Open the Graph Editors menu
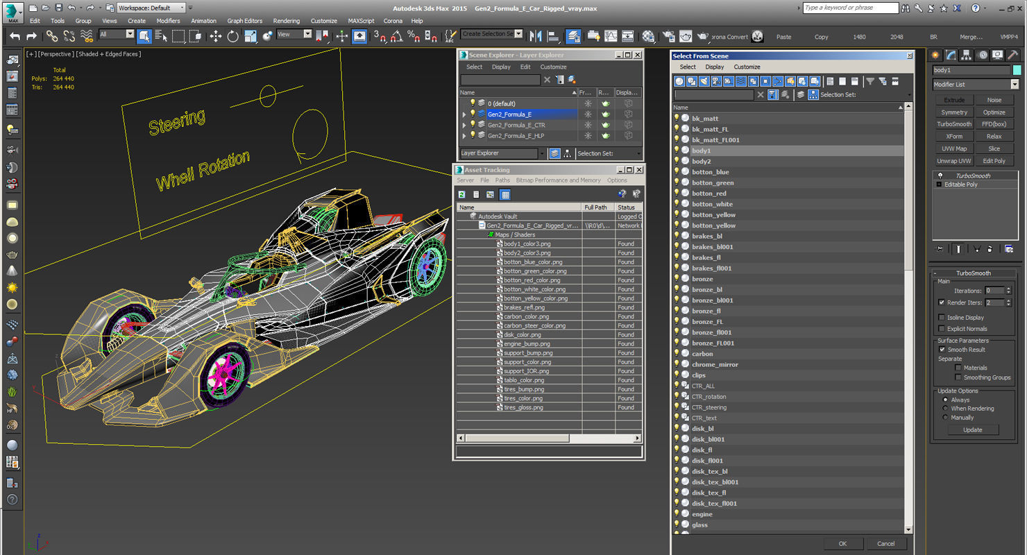The height and width of the screenshot is (555, 1027). coord(245,21)
